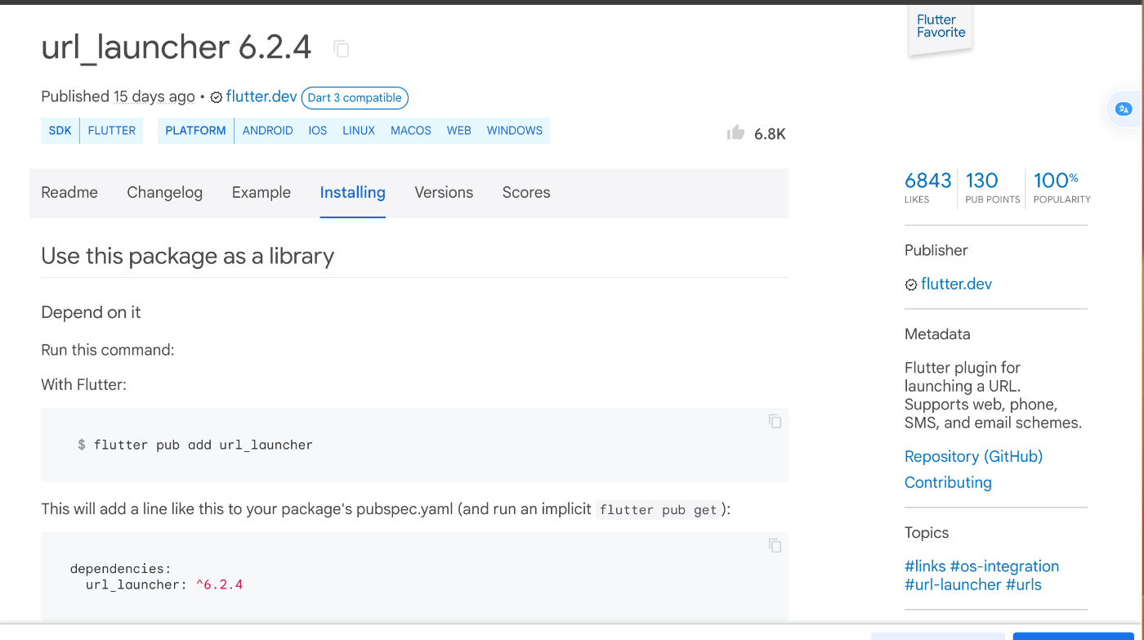The width and height of the screenshot is (1144, 640).
Task: Open flutter.dev publisher link in sidebar
Action: coord(956,284)
